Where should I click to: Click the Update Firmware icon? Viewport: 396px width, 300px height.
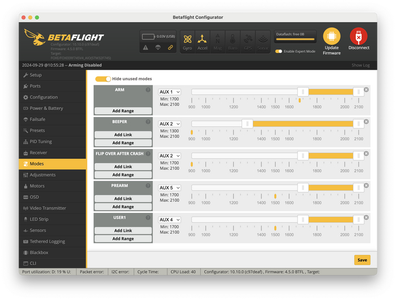point(332,36)
